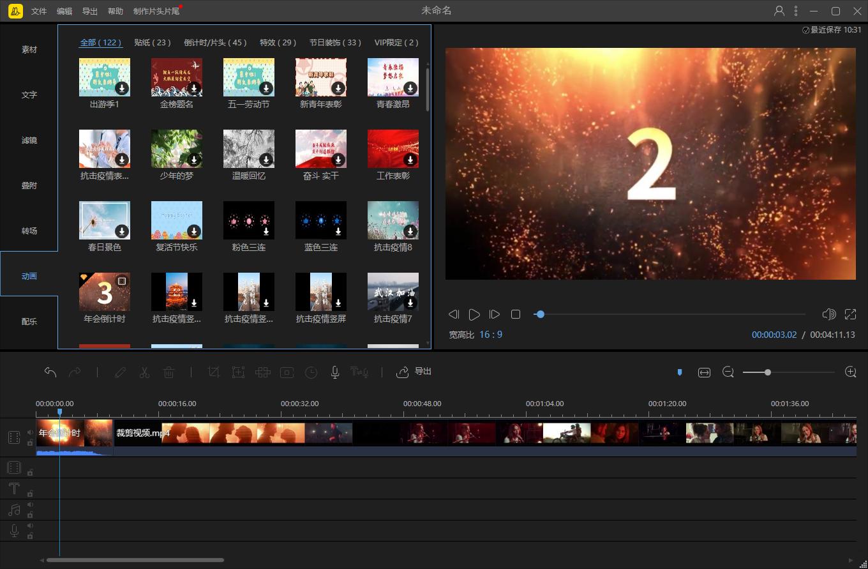868x569 pixels.
Task: Open the three-dot more options menu
Action: [796, 11]
